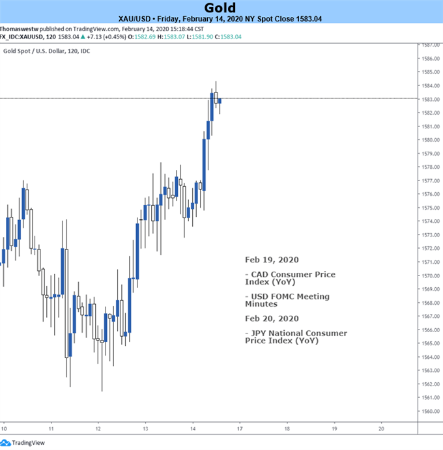Click the 1564.00 price axis label
443x450 pixels.
click(431, 357)
